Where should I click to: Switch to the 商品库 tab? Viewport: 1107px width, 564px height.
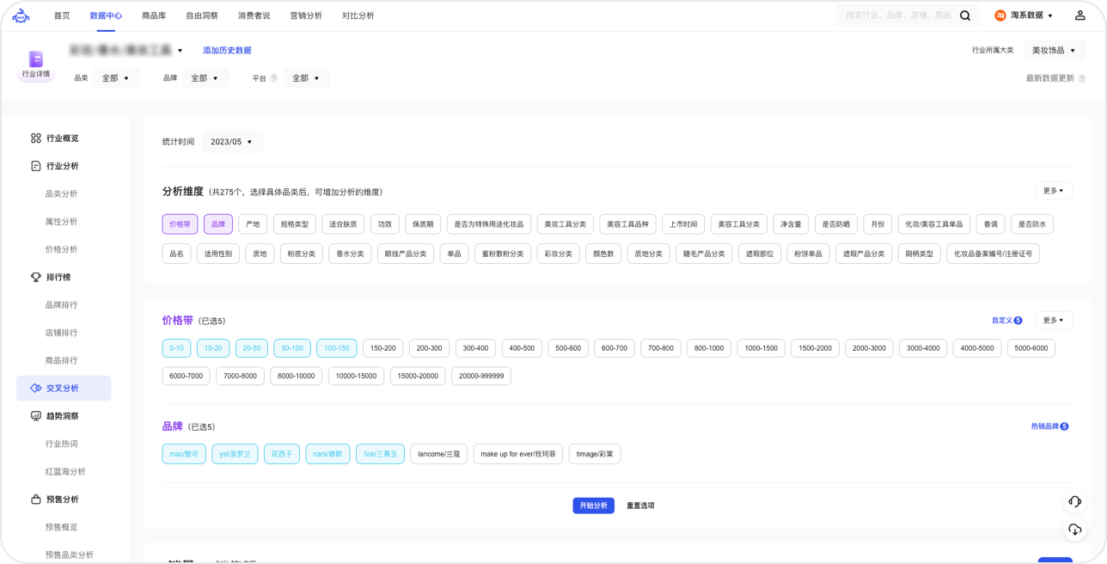[x=154, y=15]
